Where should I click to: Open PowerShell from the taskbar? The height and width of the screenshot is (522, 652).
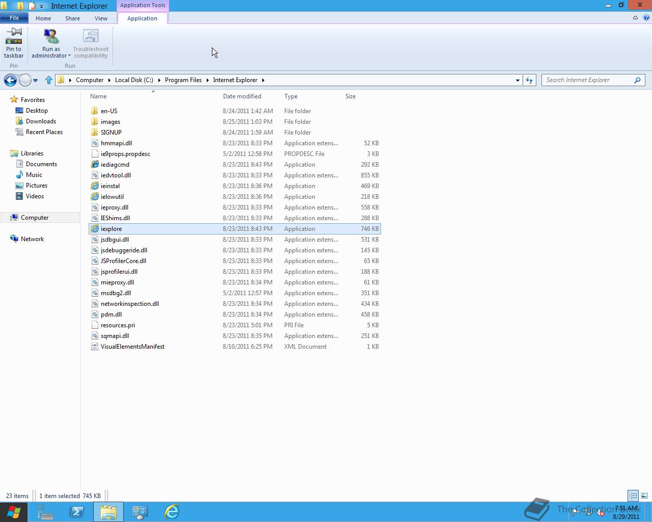coord(77,512)
